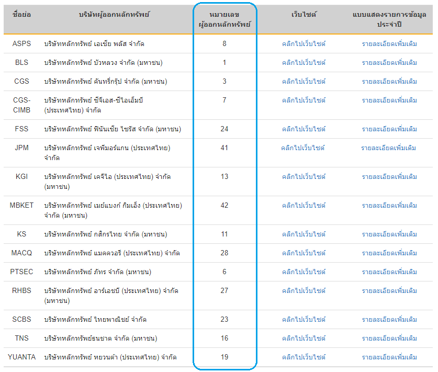This screenshot has height=372, width=438.
Task: Open website link for CGS row
Action: (304, 82)
